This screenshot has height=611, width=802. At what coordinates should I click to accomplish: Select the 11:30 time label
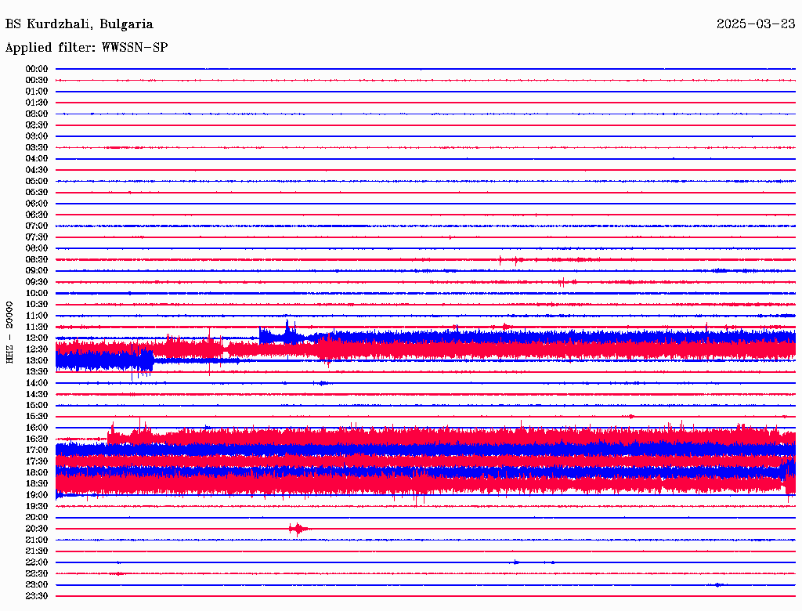[37, 327]
